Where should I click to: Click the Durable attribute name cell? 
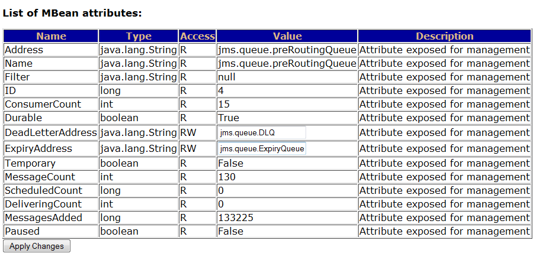click(51, 118)
